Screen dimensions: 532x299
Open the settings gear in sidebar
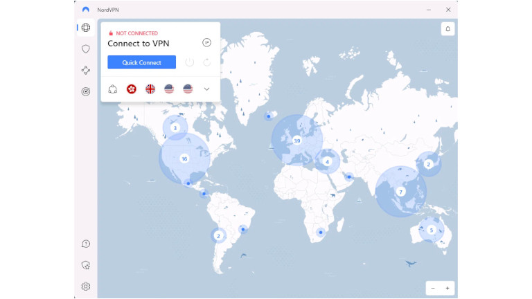pyautogui.click(x=86, y=287)
